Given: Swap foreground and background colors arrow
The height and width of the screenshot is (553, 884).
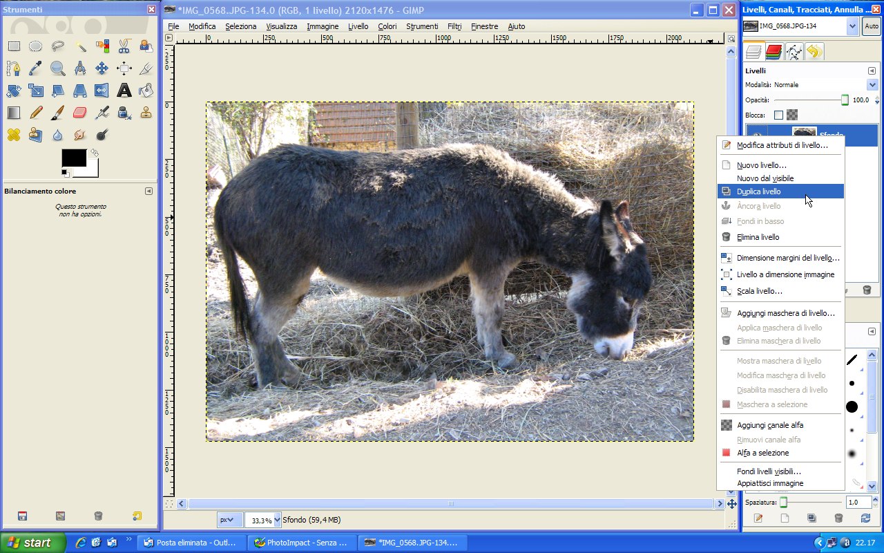Looking at the screenshot, I should point(94,152).
